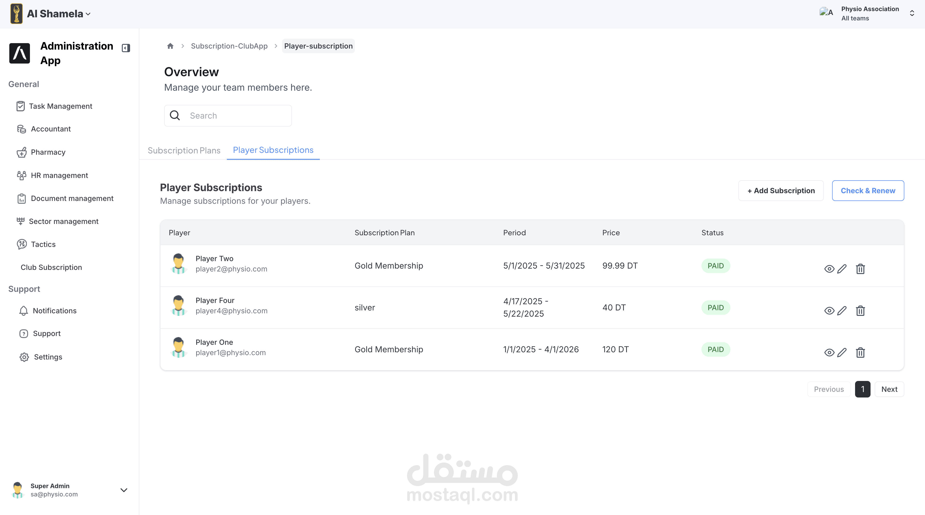Click the Sector management icon
Image resolution: width=925 pixels, height=515 pixels.
(x=20, y=221)
